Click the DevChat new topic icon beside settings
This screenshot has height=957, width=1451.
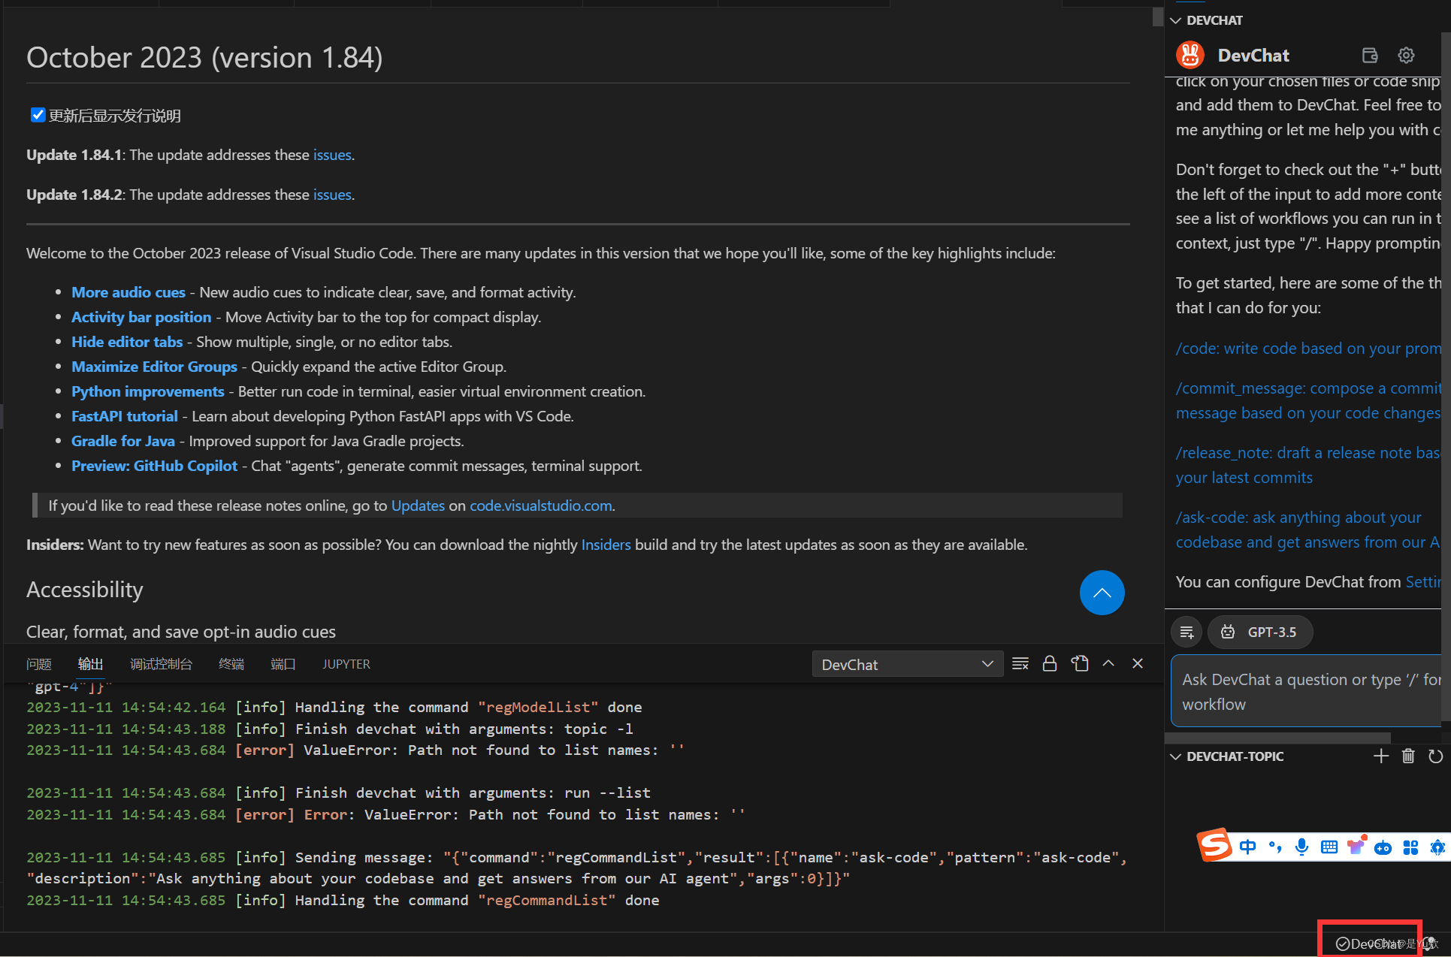click(1370, 56)
